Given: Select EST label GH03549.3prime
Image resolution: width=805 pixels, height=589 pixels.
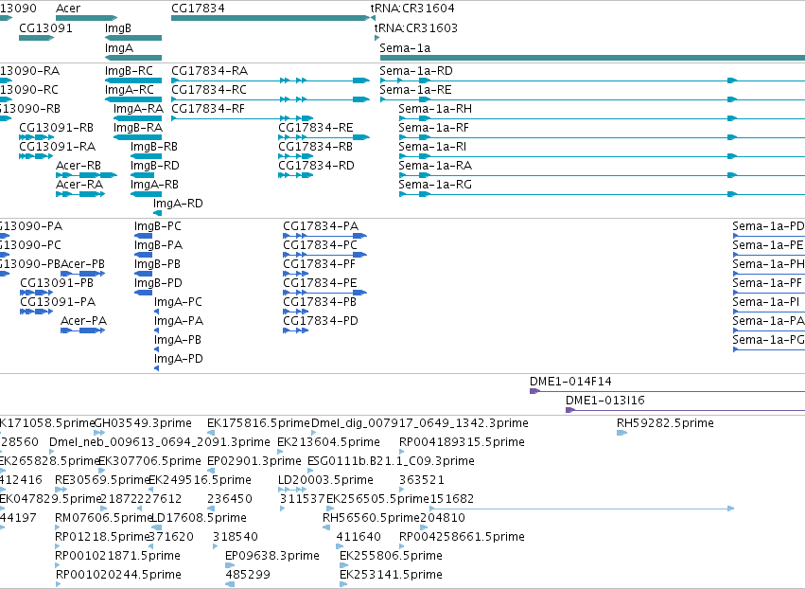Looking at the screenshot, I should point(143,423).
